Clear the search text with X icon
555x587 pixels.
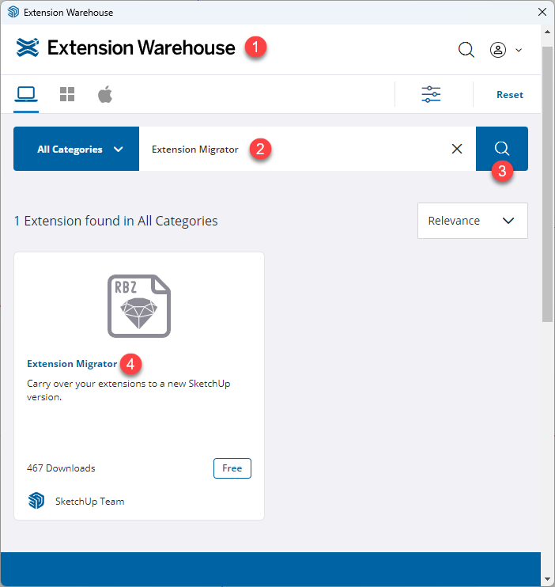[457, 149]
